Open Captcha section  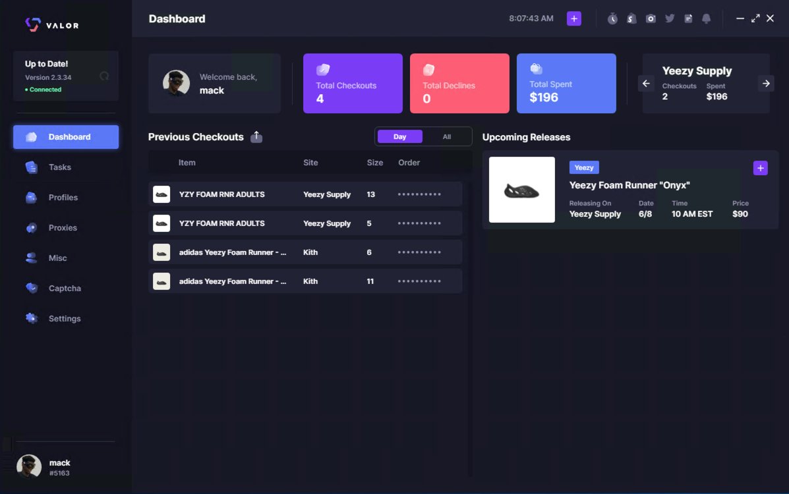[x=66, y=288]
